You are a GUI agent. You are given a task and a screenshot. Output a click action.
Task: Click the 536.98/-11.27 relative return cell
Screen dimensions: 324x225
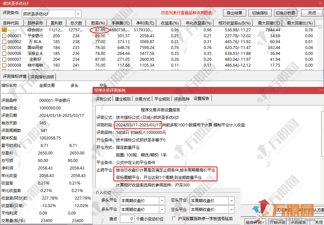click(x=238, y=30)
